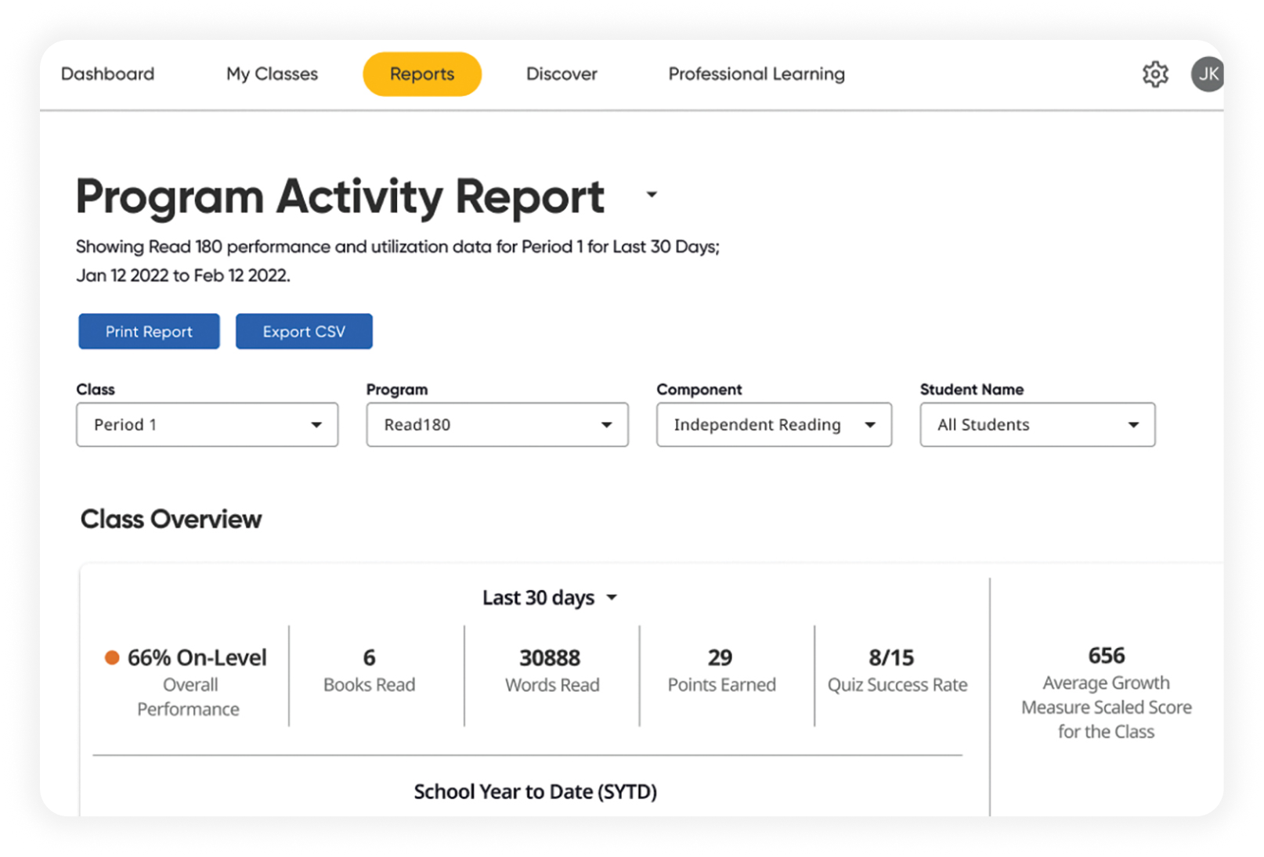Open the Program dropdown showing Read180
This screenshot has height=857, width=1264.
coord(497,424)
